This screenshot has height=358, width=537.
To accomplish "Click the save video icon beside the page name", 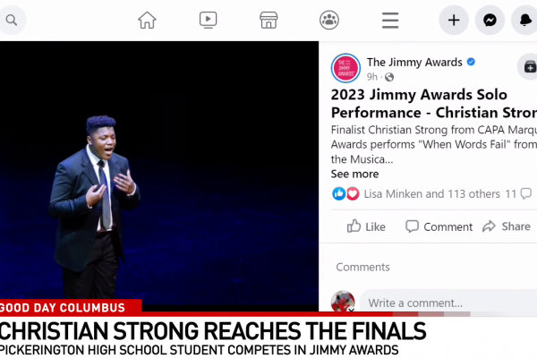I will tap(529, 66).
